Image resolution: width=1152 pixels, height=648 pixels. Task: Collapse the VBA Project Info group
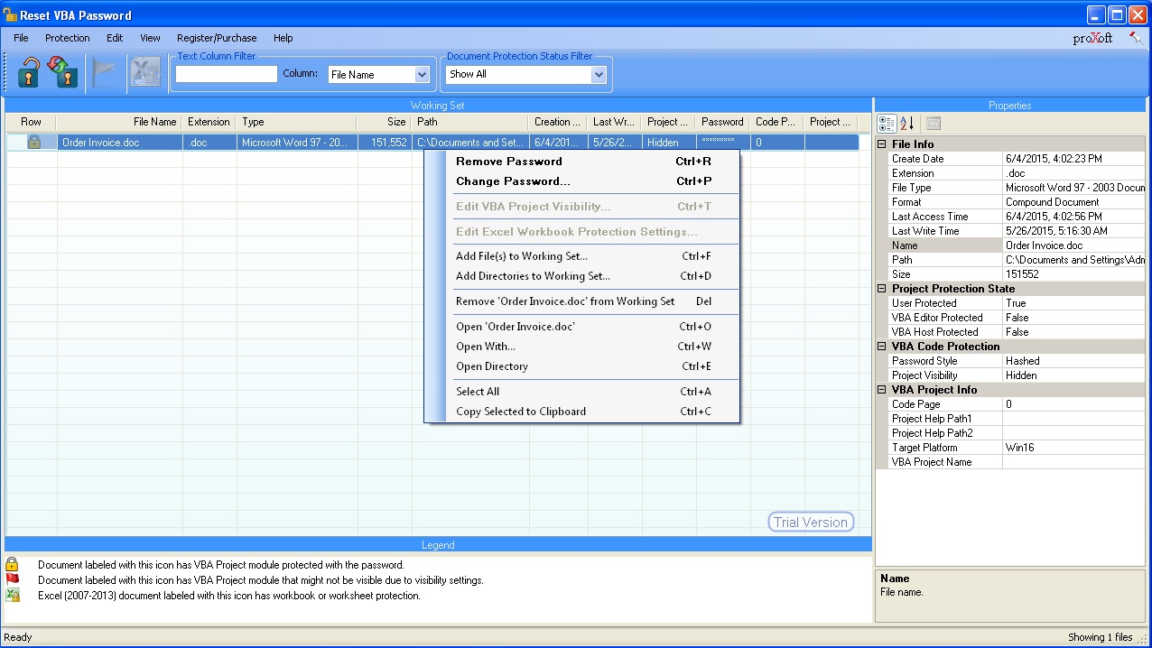[x=882, y=390]
